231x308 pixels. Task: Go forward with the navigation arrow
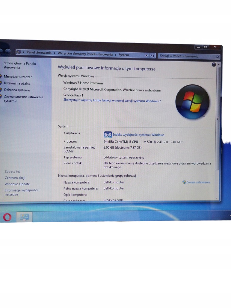[7, 52]
